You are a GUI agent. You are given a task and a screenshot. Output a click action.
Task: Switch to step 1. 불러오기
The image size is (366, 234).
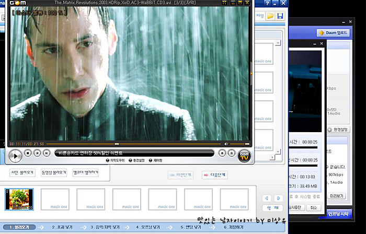[x=19, y=227]
